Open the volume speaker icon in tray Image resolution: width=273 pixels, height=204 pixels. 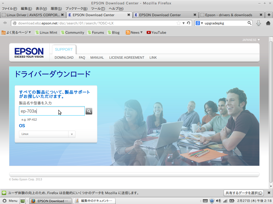(x=218, y=201)
